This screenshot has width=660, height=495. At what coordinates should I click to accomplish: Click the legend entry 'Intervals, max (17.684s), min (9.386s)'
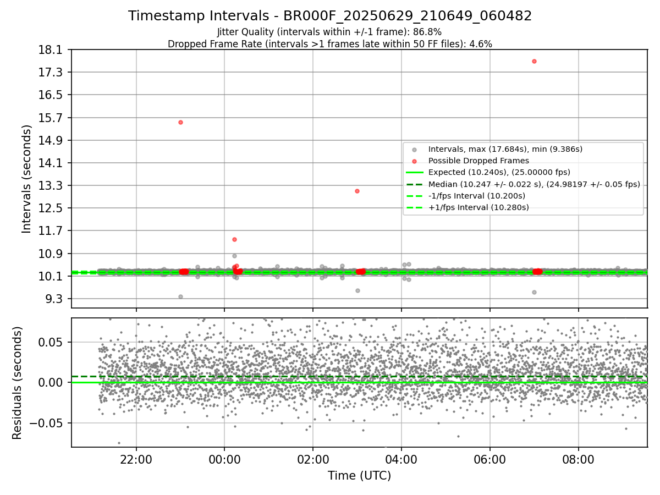505,149
